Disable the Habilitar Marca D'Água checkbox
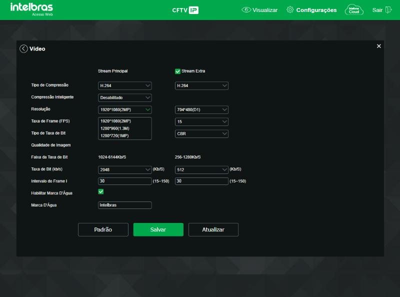This screenshot has width=400, height=297. click(101, 191)
